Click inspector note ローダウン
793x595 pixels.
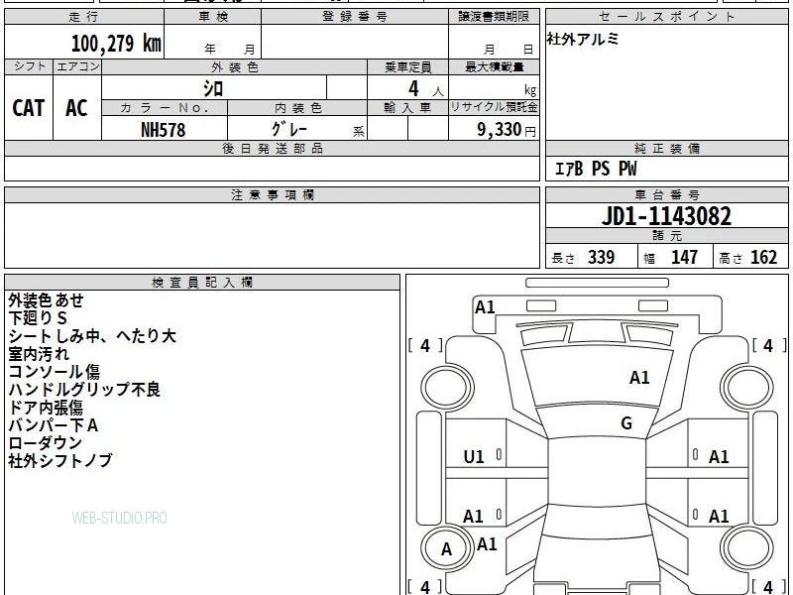point(45,442)
